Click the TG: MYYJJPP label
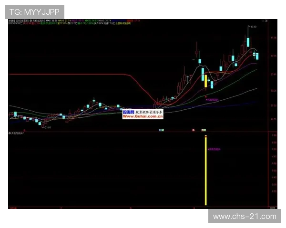 pos(34,11)
